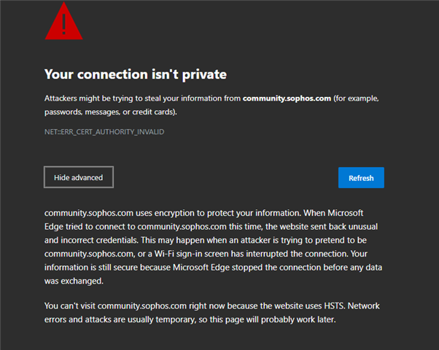The height and width of the screenshot is (350, 439).
Task: Click the "and incorrect credentials" text line
Action: tap(205, 240)
